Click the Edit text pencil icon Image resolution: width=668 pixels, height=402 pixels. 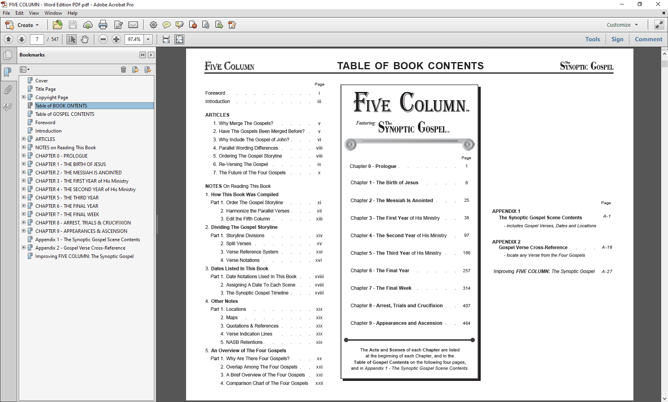[x=118, y=25]
